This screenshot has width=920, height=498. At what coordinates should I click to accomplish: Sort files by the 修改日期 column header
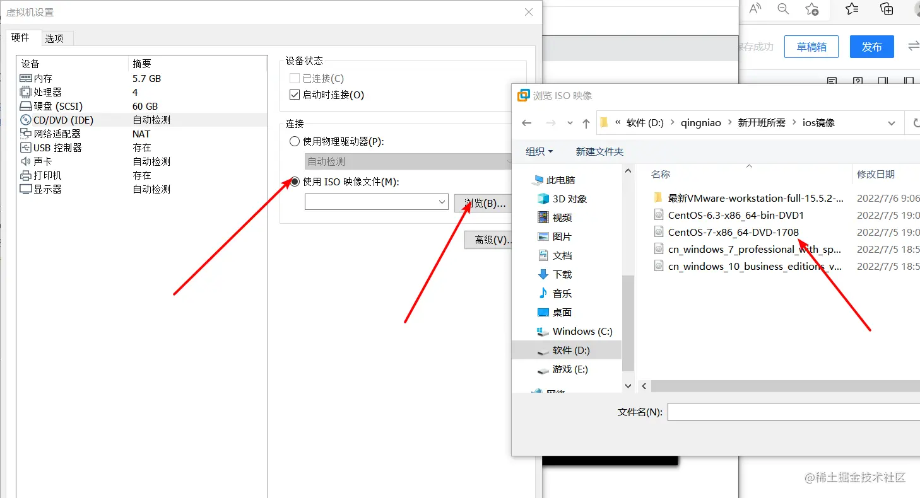(876, 174)
